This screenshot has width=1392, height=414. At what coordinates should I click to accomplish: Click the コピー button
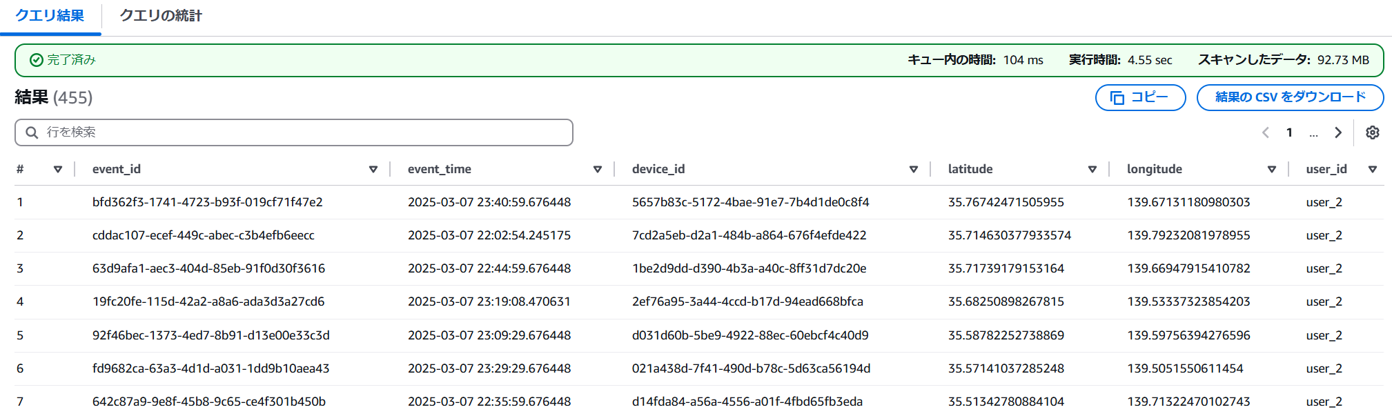pyautogui.click(x=1140, y=97)
